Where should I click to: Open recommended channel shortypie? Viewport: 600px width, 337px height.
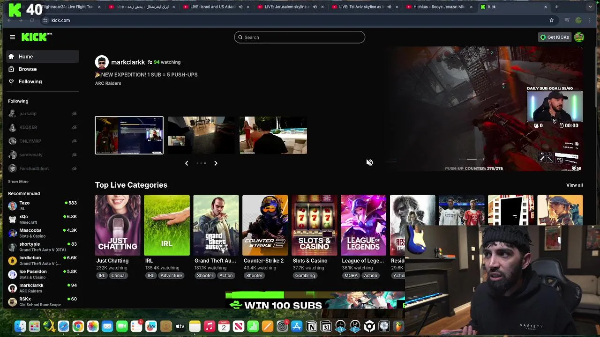[42, 247]
